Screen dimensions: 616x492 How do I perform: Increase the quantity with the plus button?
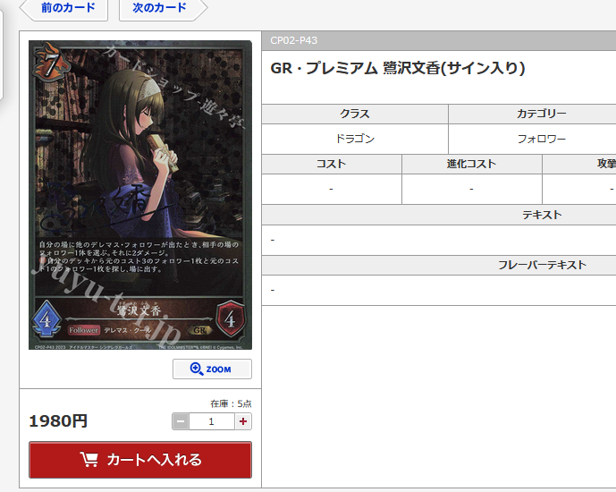[x=243, y=421]
